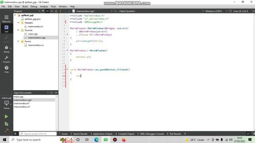Viewport: 255px width, 143px height.
Task: Open the Build menu
Action: click(x=25, y=6)
